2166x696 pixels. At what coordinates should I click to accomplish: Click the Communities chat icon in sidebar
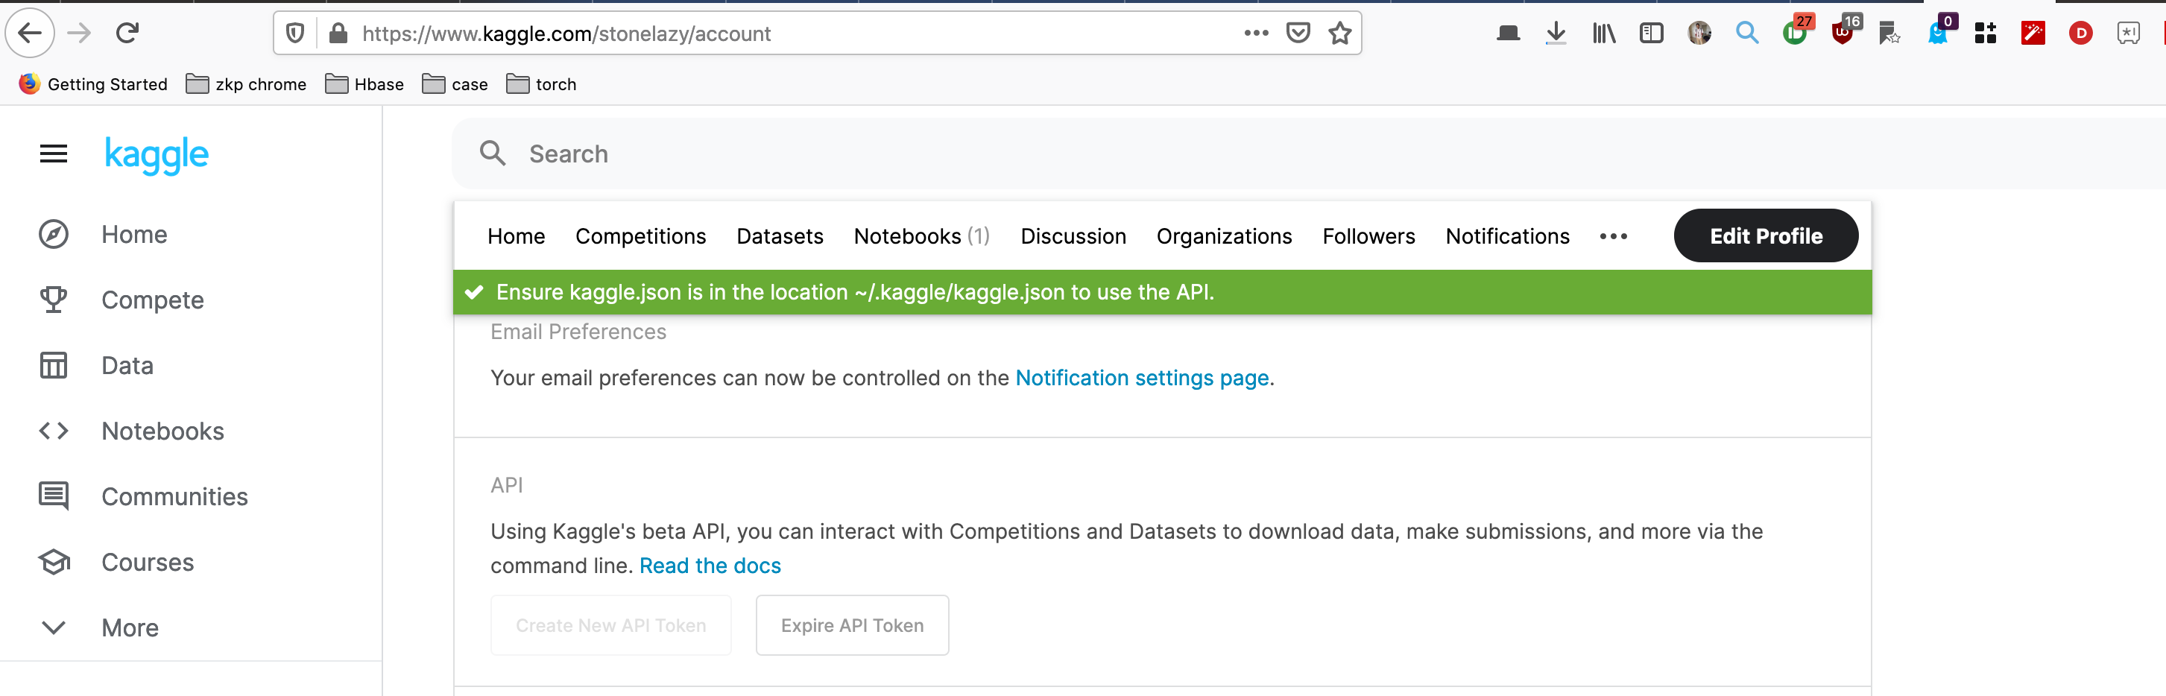tap(54, 497)
